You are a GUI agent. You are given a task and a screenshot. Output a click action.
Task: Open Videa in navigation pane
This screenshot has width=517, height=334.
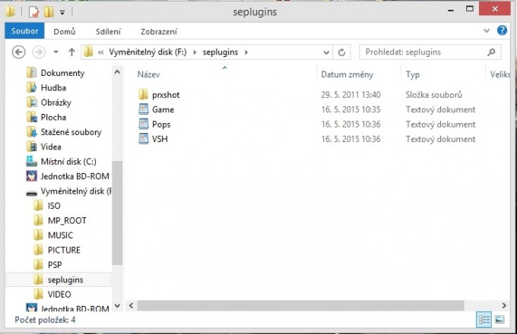pyautogui.click(x=51, y=147)
